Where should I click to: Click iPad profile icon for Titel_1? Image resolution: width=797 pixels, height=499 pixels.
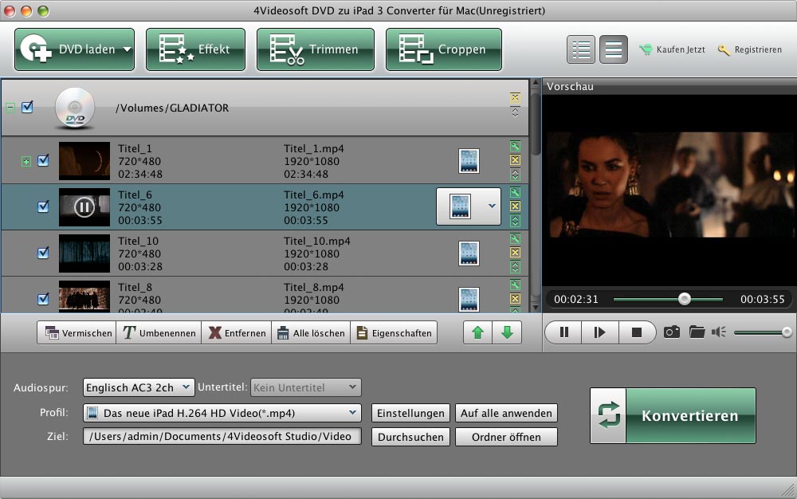469,160
